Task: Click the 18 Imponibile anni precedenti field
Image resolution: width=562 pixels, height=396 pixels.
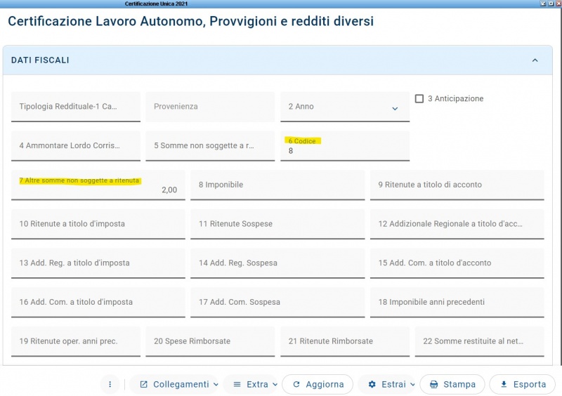Action: 457,302
